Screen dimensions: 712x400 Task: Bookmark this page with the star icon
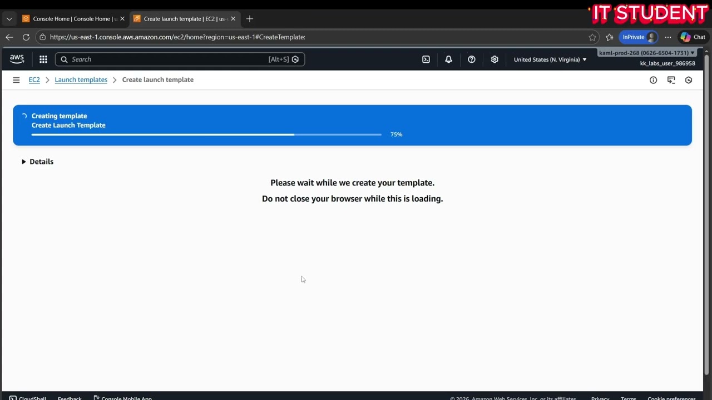point(592,37)
